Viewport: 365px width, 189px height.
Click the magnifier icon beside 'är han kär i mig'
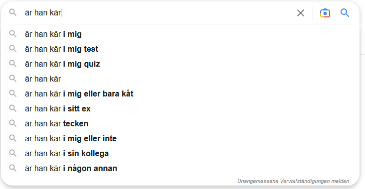[13, 34]
